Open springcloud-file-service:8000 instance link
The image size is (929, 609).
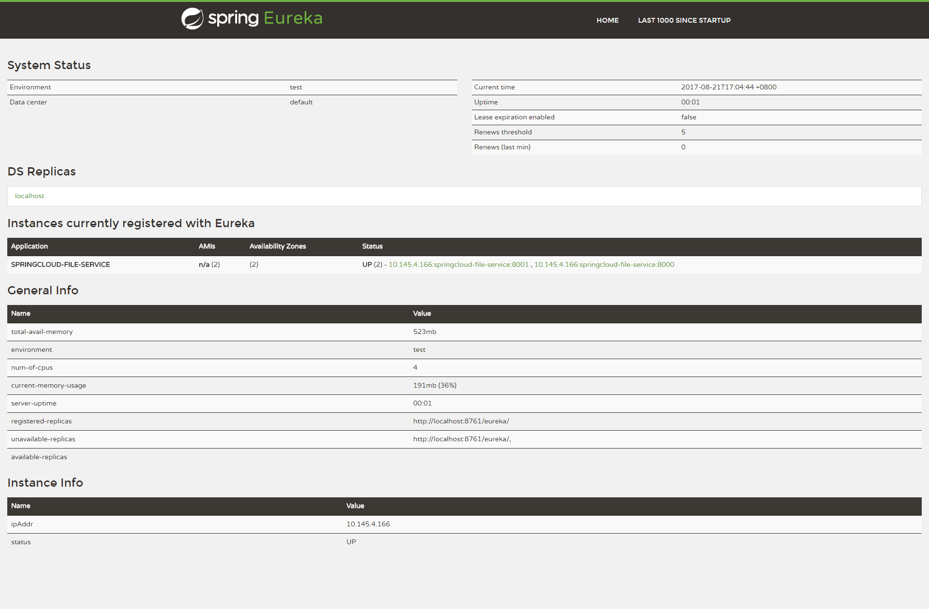click(x=604, y=264)
